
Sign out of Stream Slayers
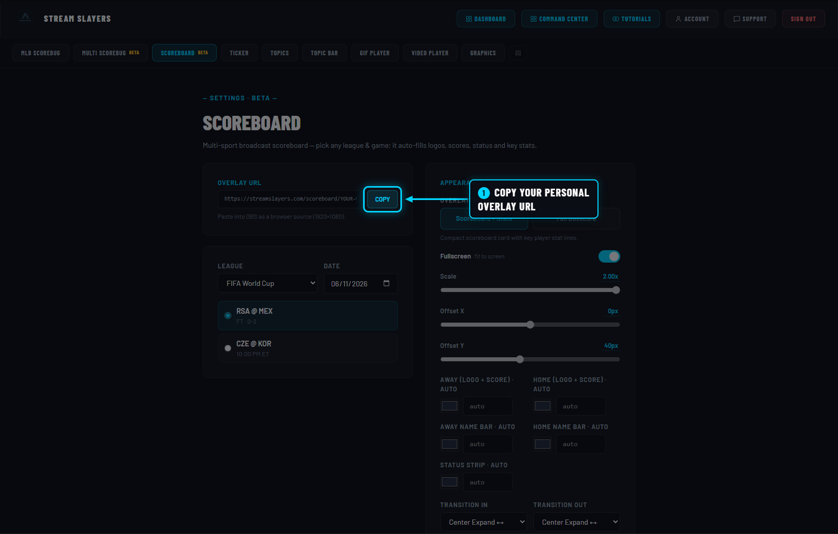(803, 19)
